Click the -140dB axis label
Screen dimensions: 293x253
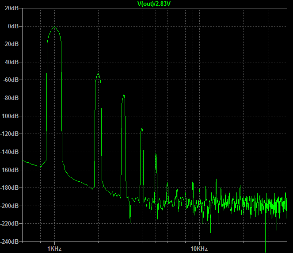point(10,152)
